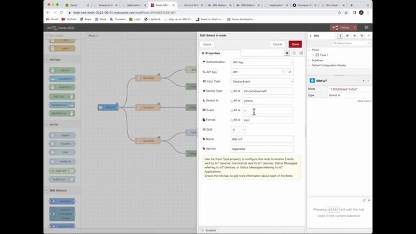Click the twitter in palette node
The image size is (416, 234).
click(x=62, y=162)
